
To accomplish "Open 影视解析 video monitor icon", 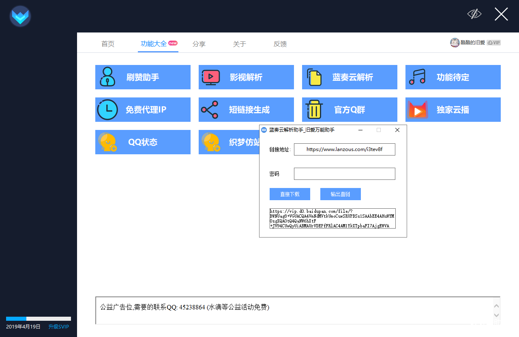I will 210,77.
